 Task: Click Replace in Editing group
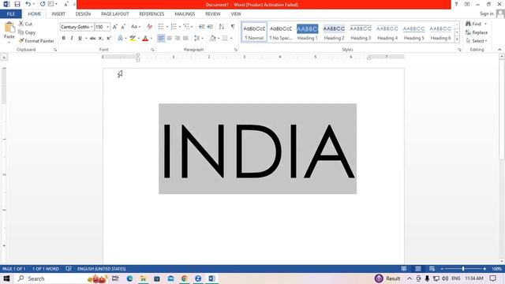pyautogui.click(x=477, y=32)
